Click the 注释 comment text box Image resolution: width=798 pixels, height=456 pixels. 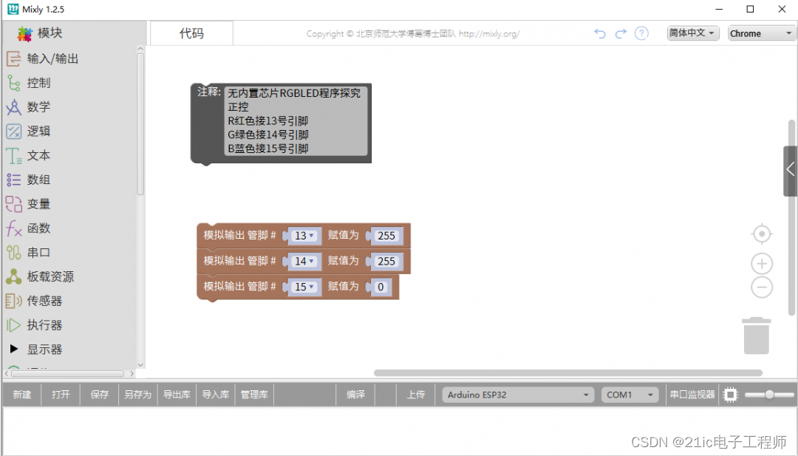point(296,120)
